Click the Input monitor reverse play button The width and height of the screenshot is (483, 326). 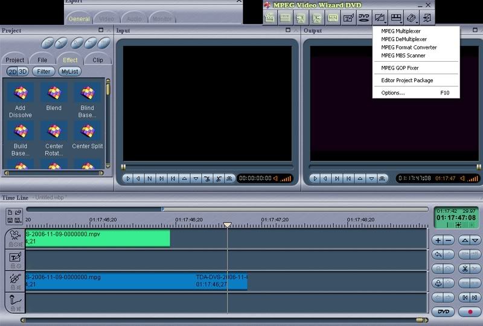pos(138,178)
